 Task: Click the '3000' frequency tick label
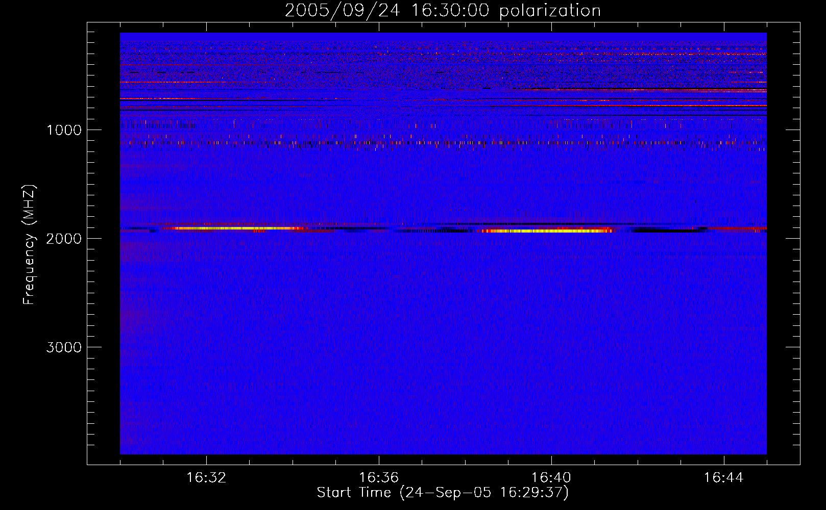[64, 347]
